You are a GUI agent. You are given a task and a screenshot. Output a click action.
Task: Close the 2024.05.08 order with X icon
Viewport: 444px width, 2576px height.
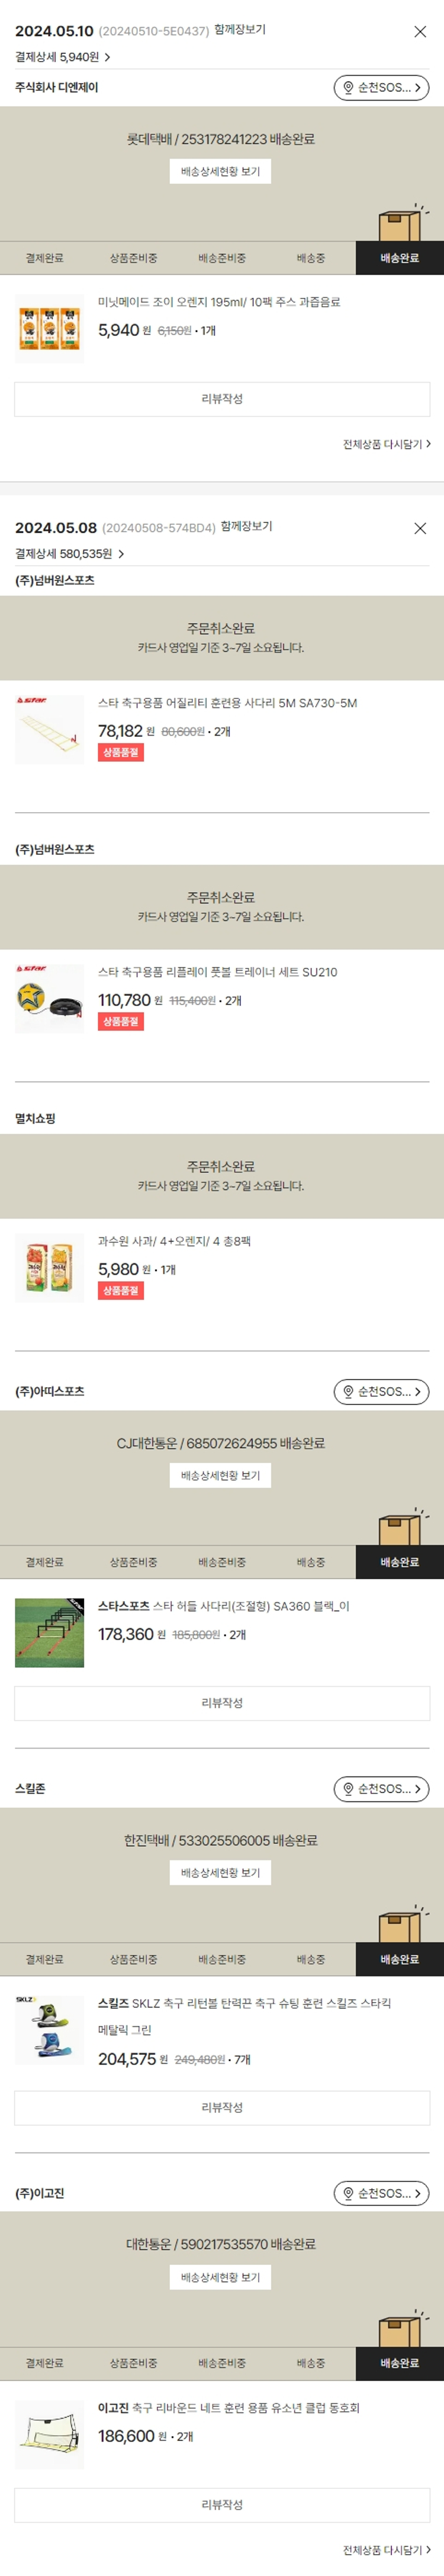(x=420, y=528)
